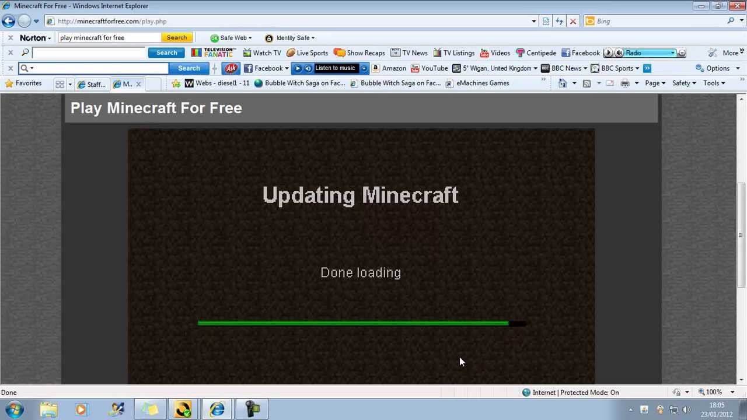Click the RSS Feeds icon
The height and width of the screenshot is (420, 747).
587,83
